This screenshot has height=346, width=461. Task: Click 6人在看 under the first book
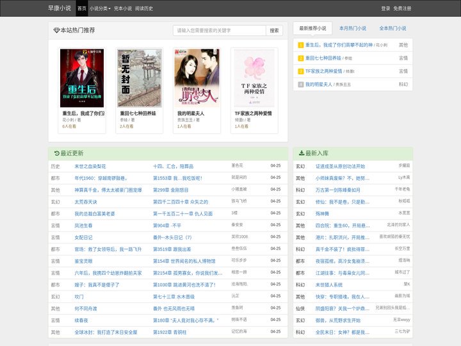pyautogui.click(x=69, y=126)
